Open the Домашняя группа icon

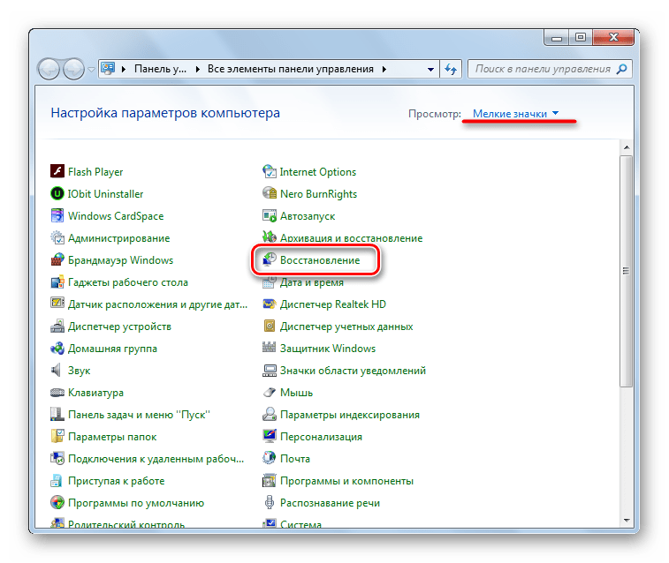click(57, 349)
